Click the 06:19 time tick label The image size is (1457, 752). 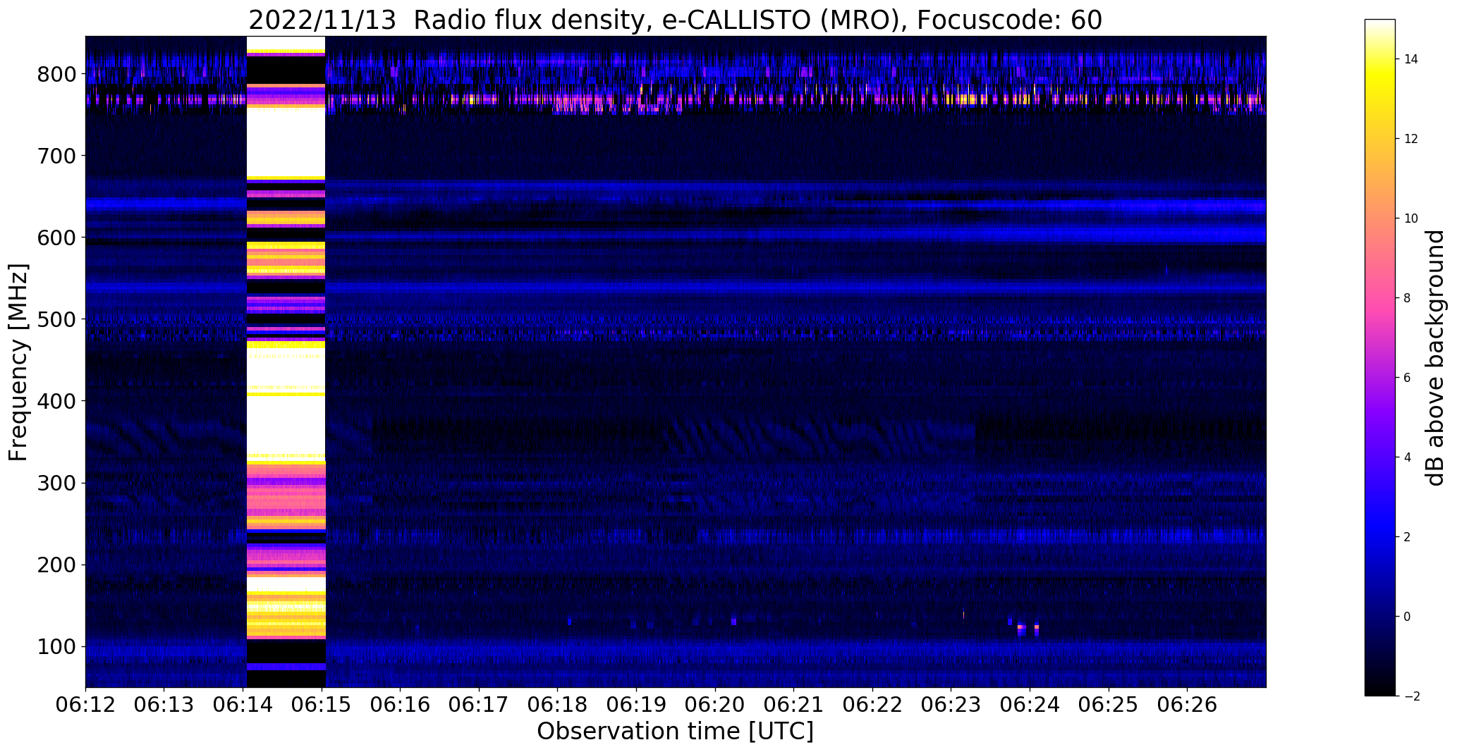click(x=637, y=704)
